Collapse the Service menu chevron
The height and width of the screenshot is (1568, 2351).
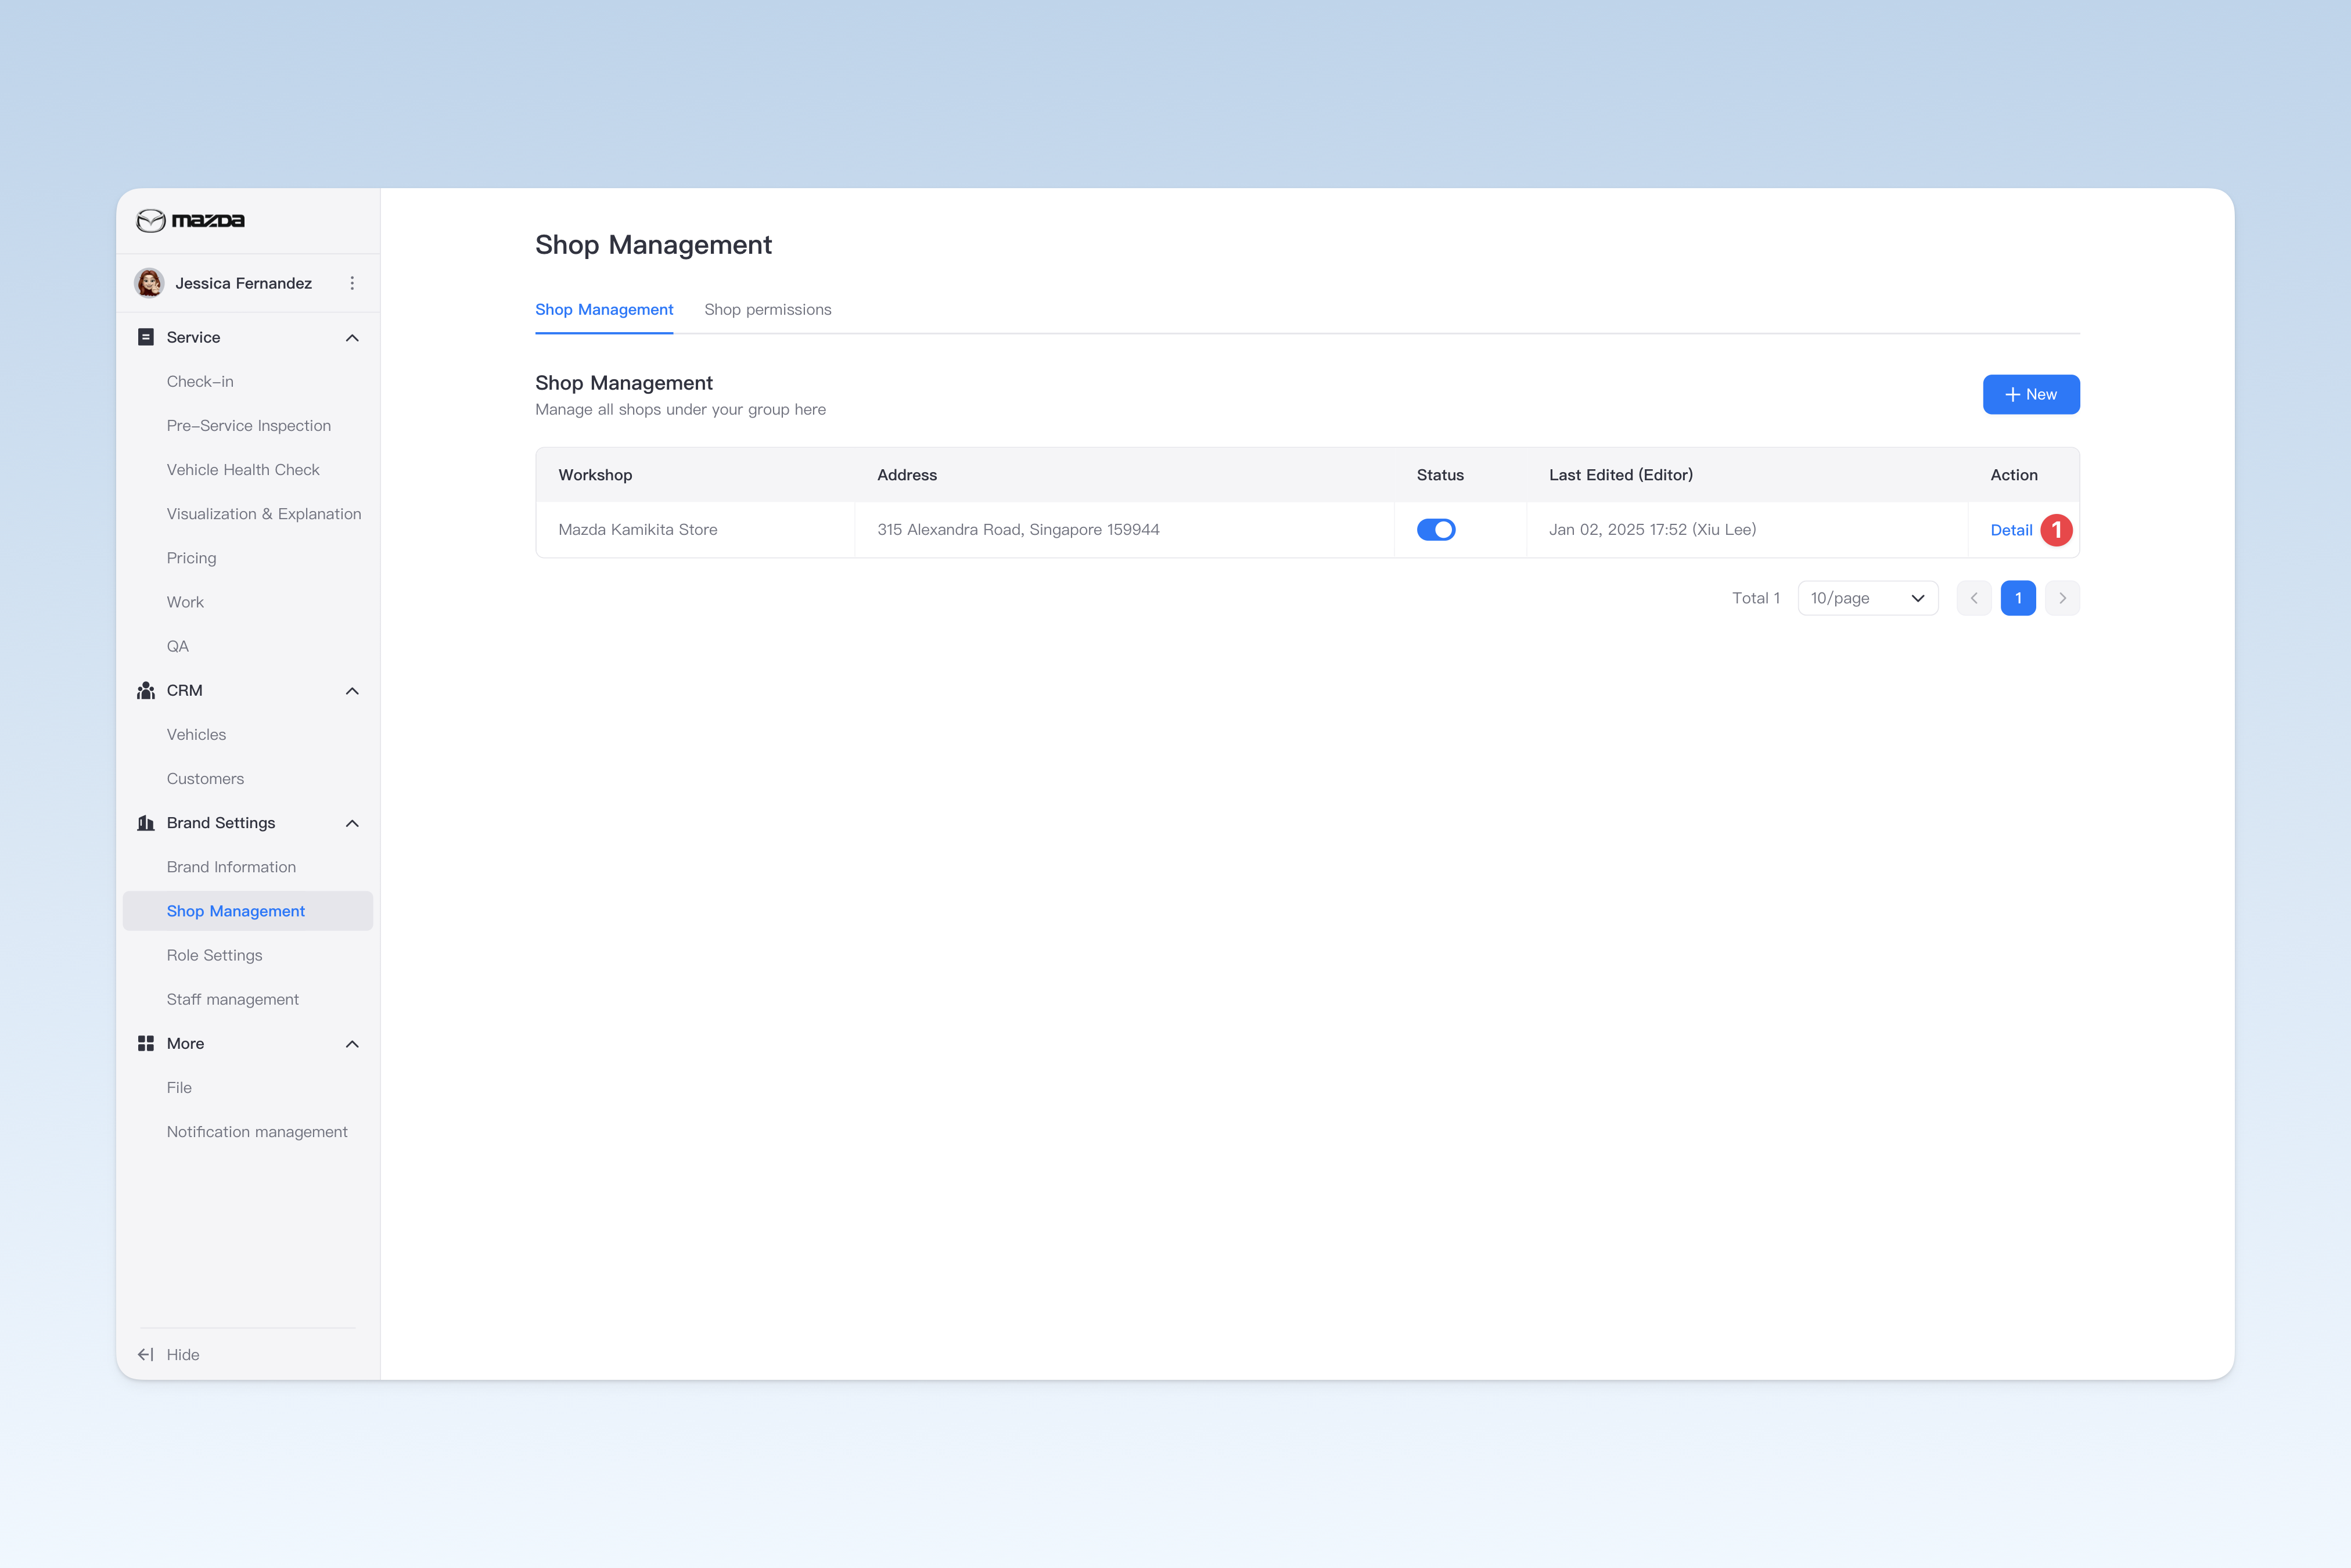(352, 338)
